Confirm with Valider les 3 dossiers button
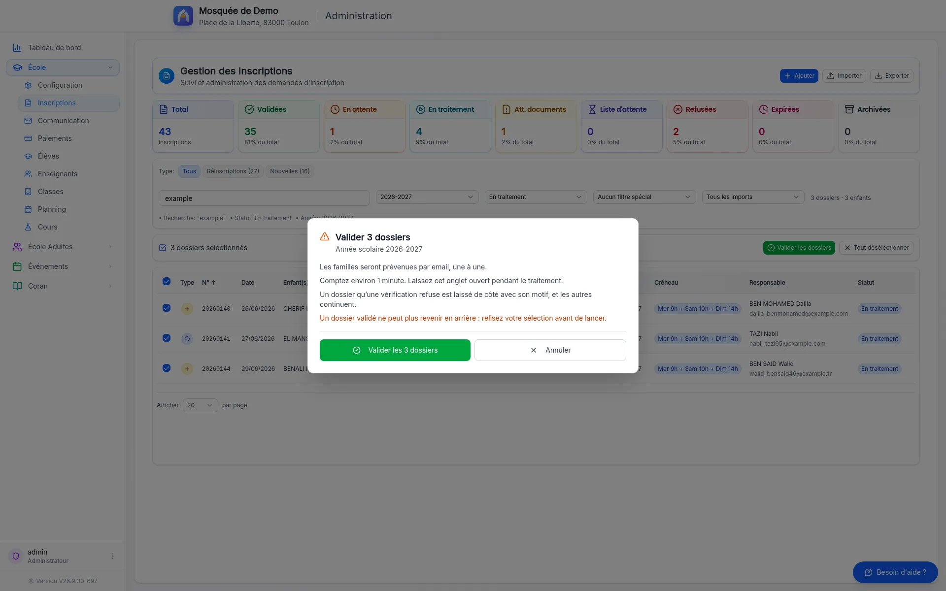Viewport: 946px width, 591px height. pos(395,350)
